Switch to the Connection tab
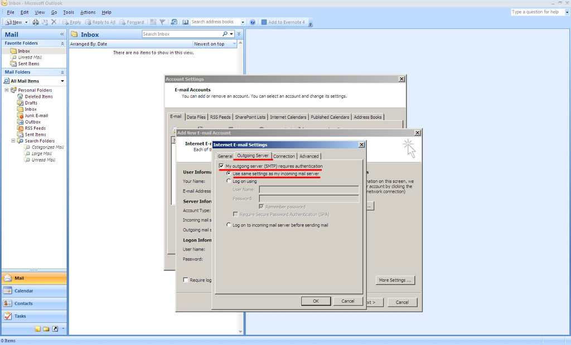Image resolution: width=571 pixels, height=345 pixels. 284,156
